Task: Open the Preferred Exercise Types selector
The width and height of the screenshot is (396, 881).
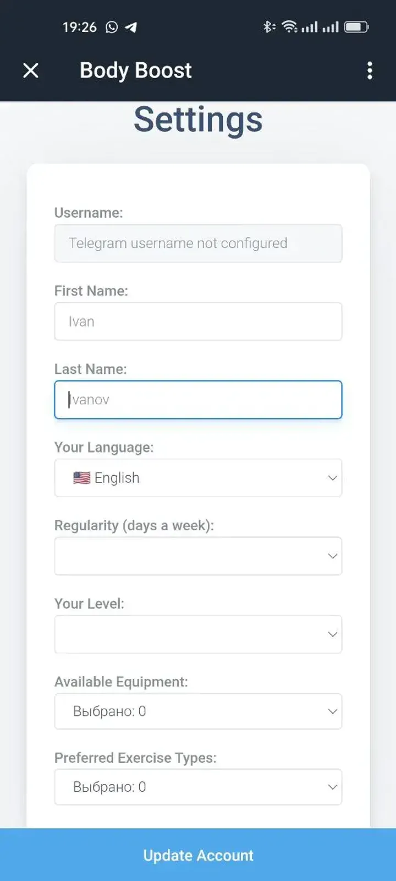Action: 198,787
